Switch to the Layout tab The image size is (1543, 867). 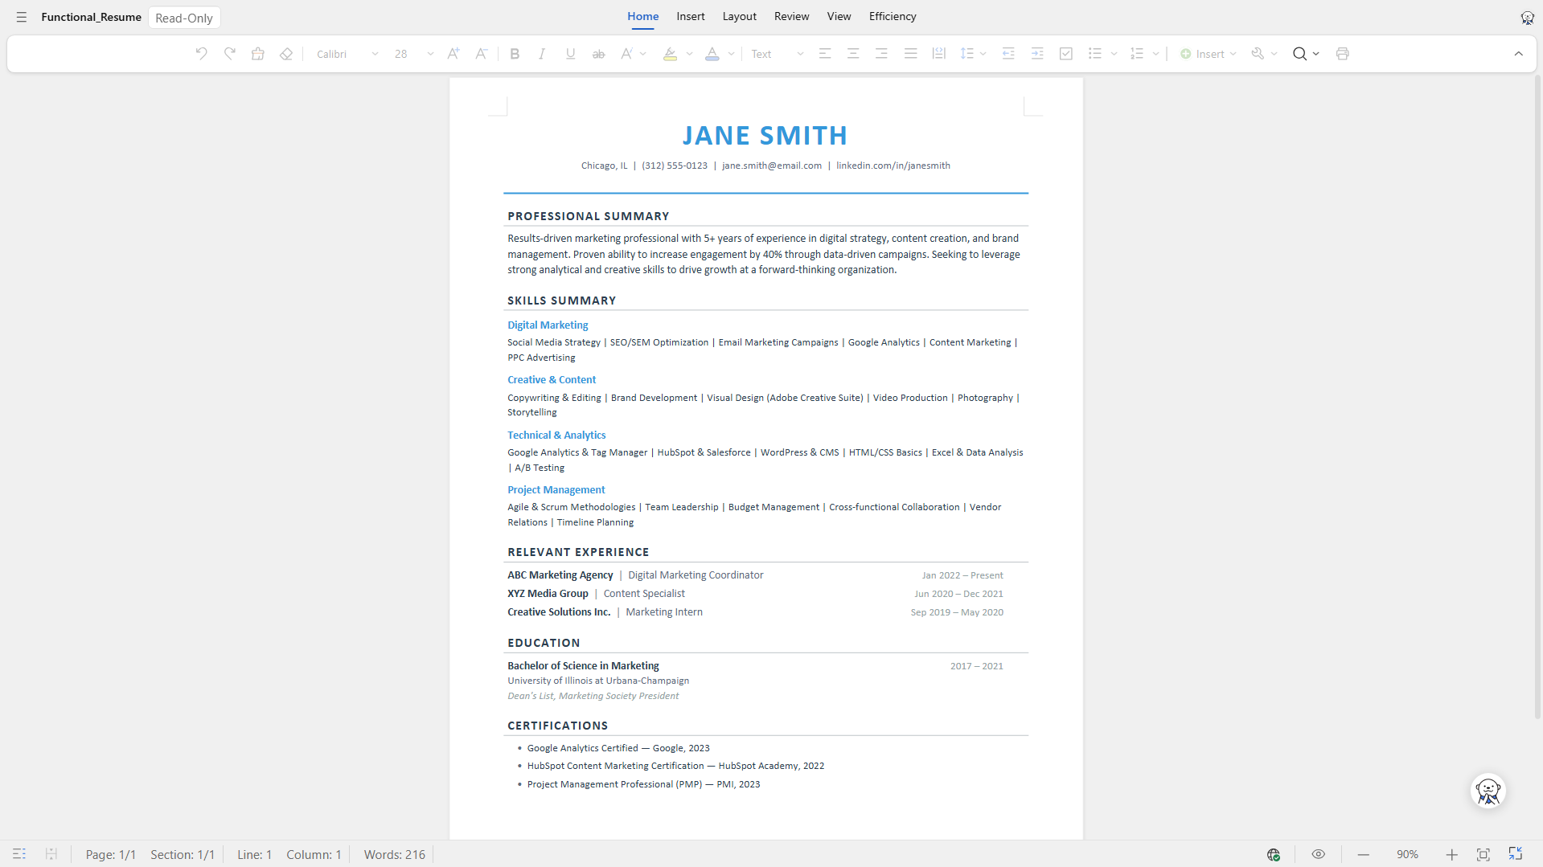pyautogui.click(x=739, y=16)
